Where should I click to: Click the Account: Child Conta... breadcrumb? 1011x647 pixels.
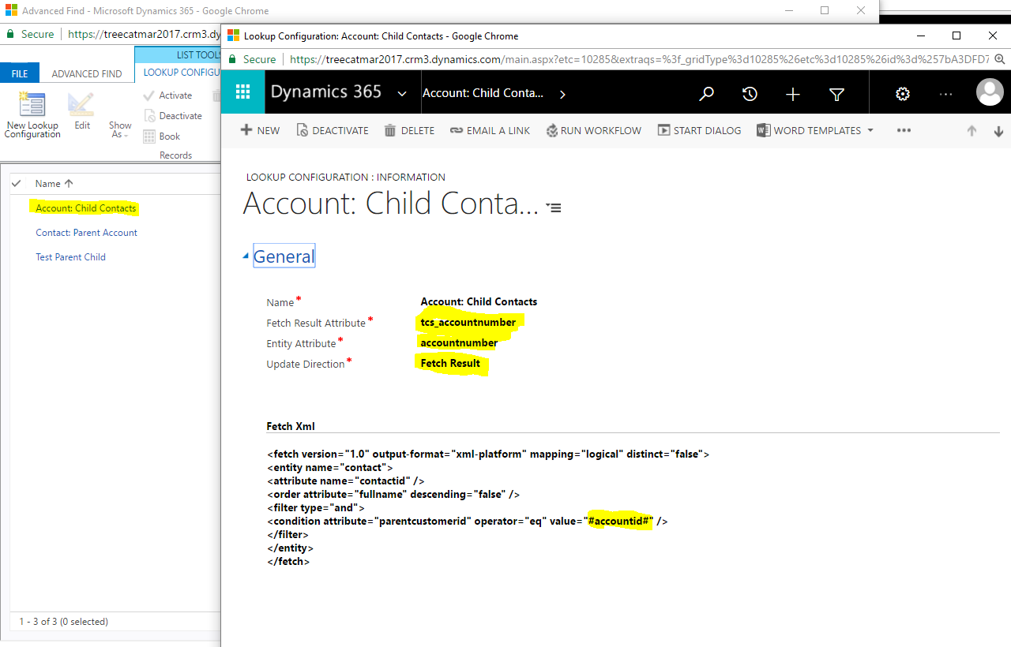coord(483,93)
